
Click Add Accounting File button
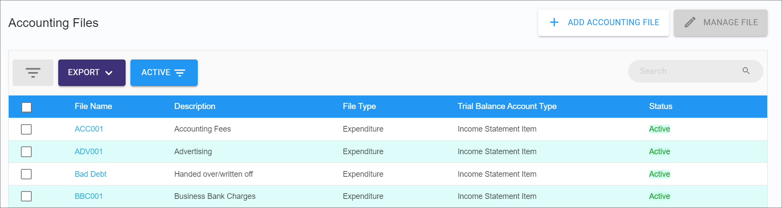(603, 23)
